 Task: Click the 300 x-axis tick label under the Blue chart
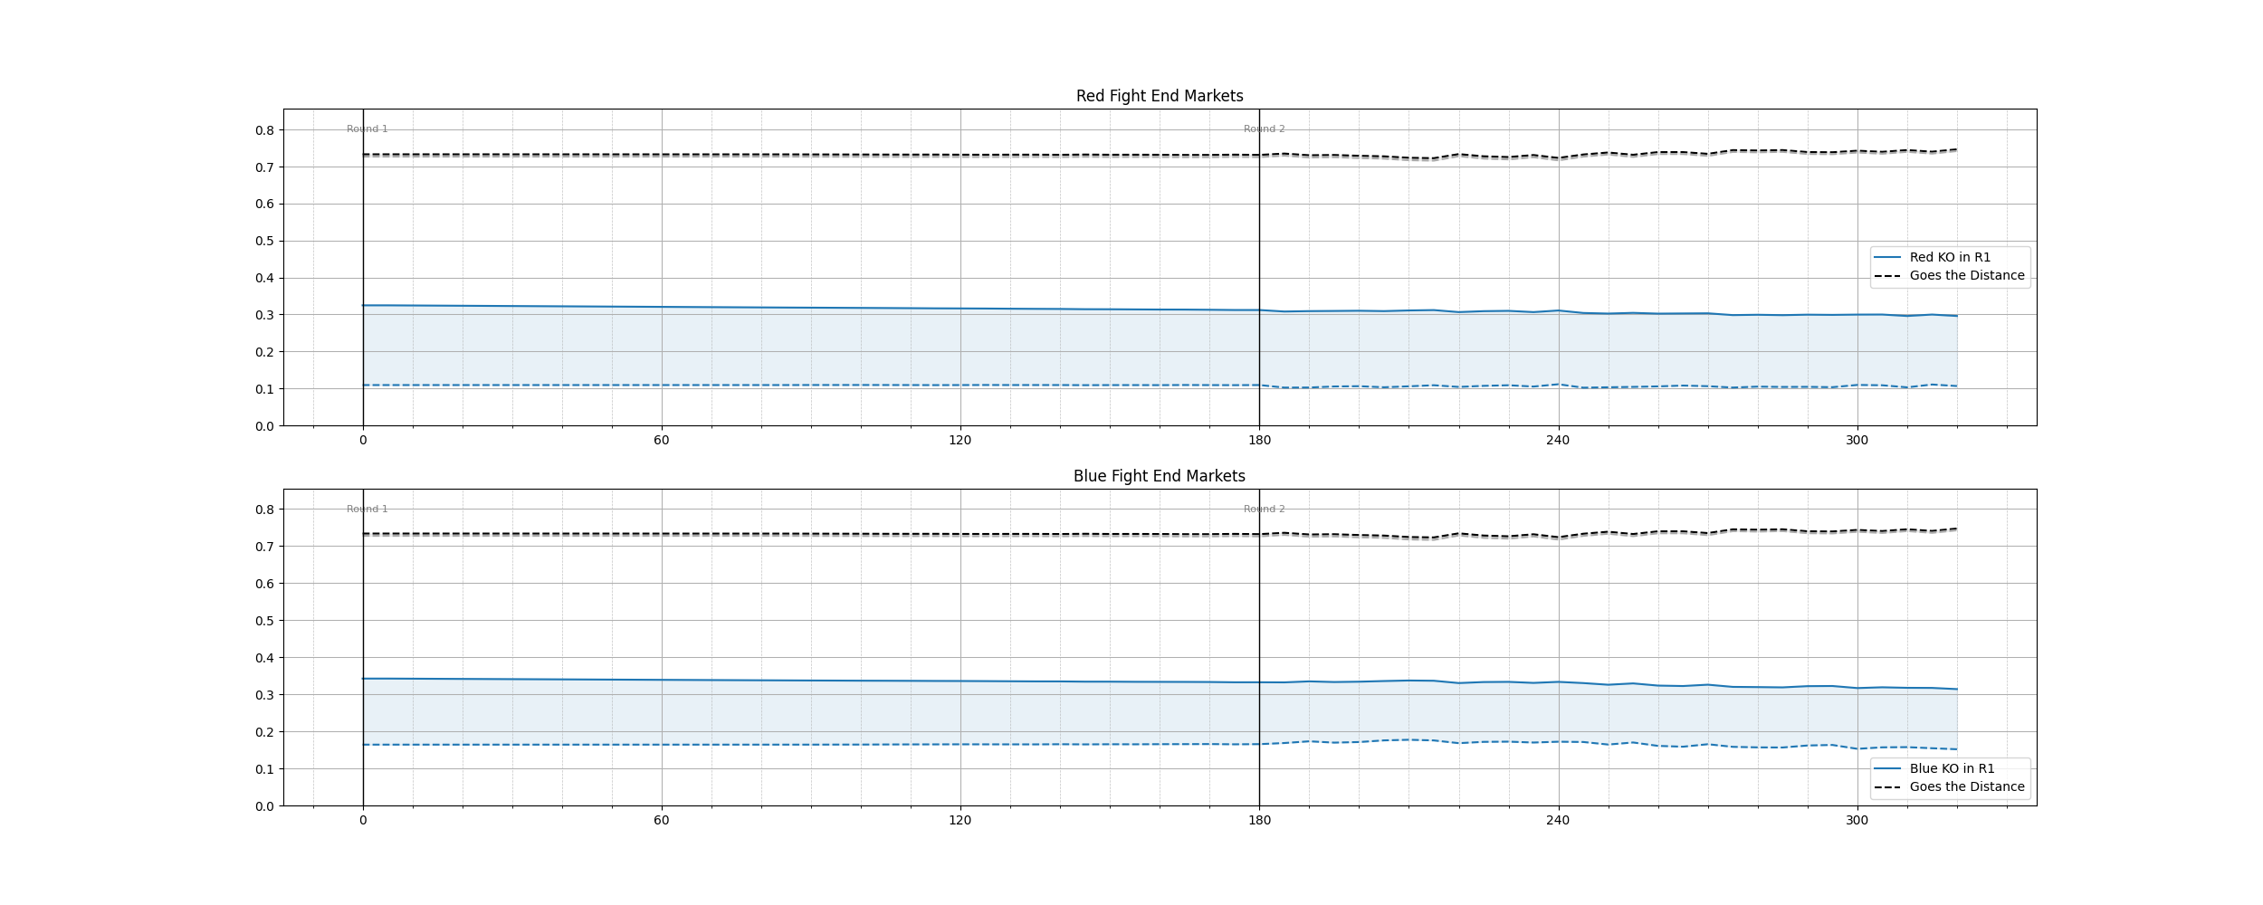click(1857, 821)
